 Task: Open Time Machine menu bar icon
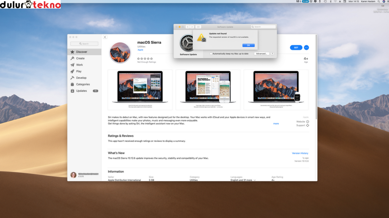tap(325, 1)
